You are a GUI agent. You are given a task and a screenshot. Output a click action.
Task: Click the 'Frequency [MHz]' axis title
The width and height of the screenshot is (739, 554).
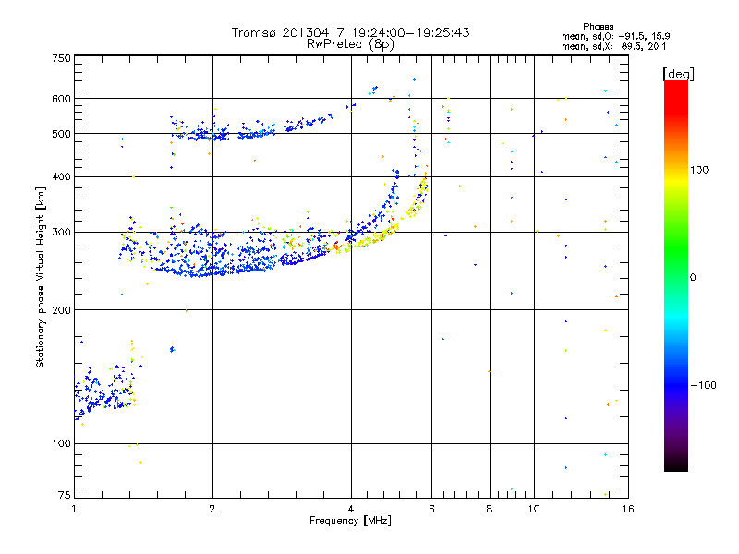tap(350, 521)
